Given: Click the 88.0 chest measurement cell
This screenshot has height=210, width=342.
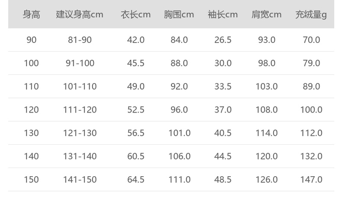Looking at the screenshot, I should (x=179, y=63).
